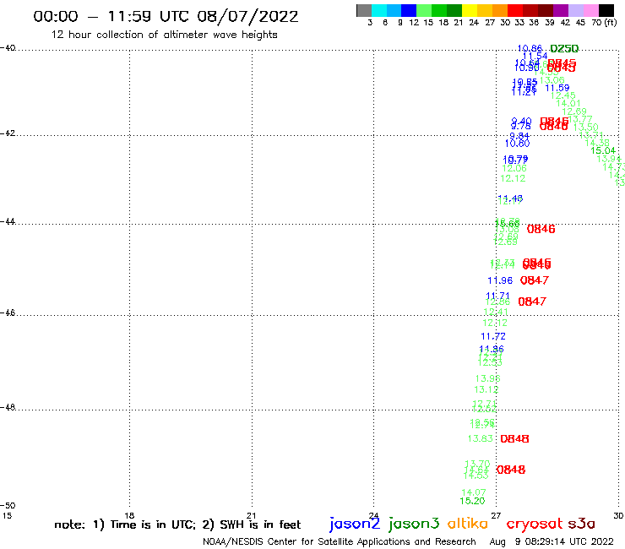625x549 pixels.
Task: Click the '-40' latitude axis label
Action: coord(8,48)
